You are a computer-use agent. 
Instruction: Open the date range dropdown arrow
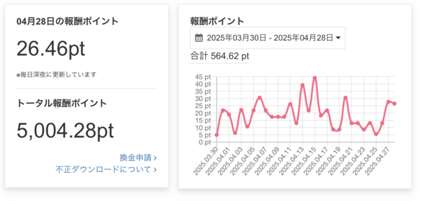pos(338,38)
